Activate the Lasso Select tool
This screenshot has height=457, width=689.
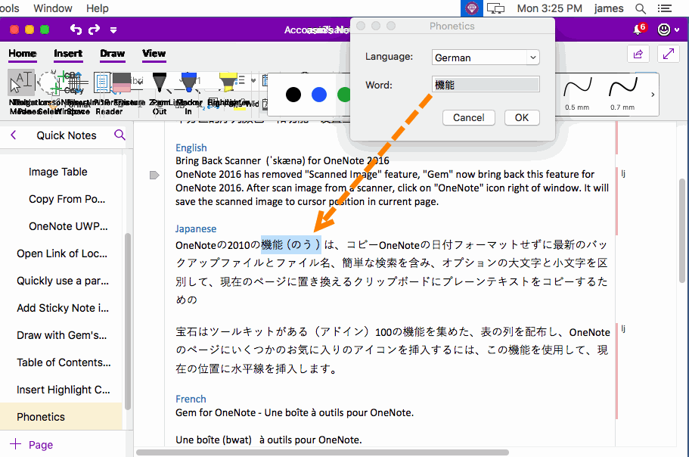48,82
